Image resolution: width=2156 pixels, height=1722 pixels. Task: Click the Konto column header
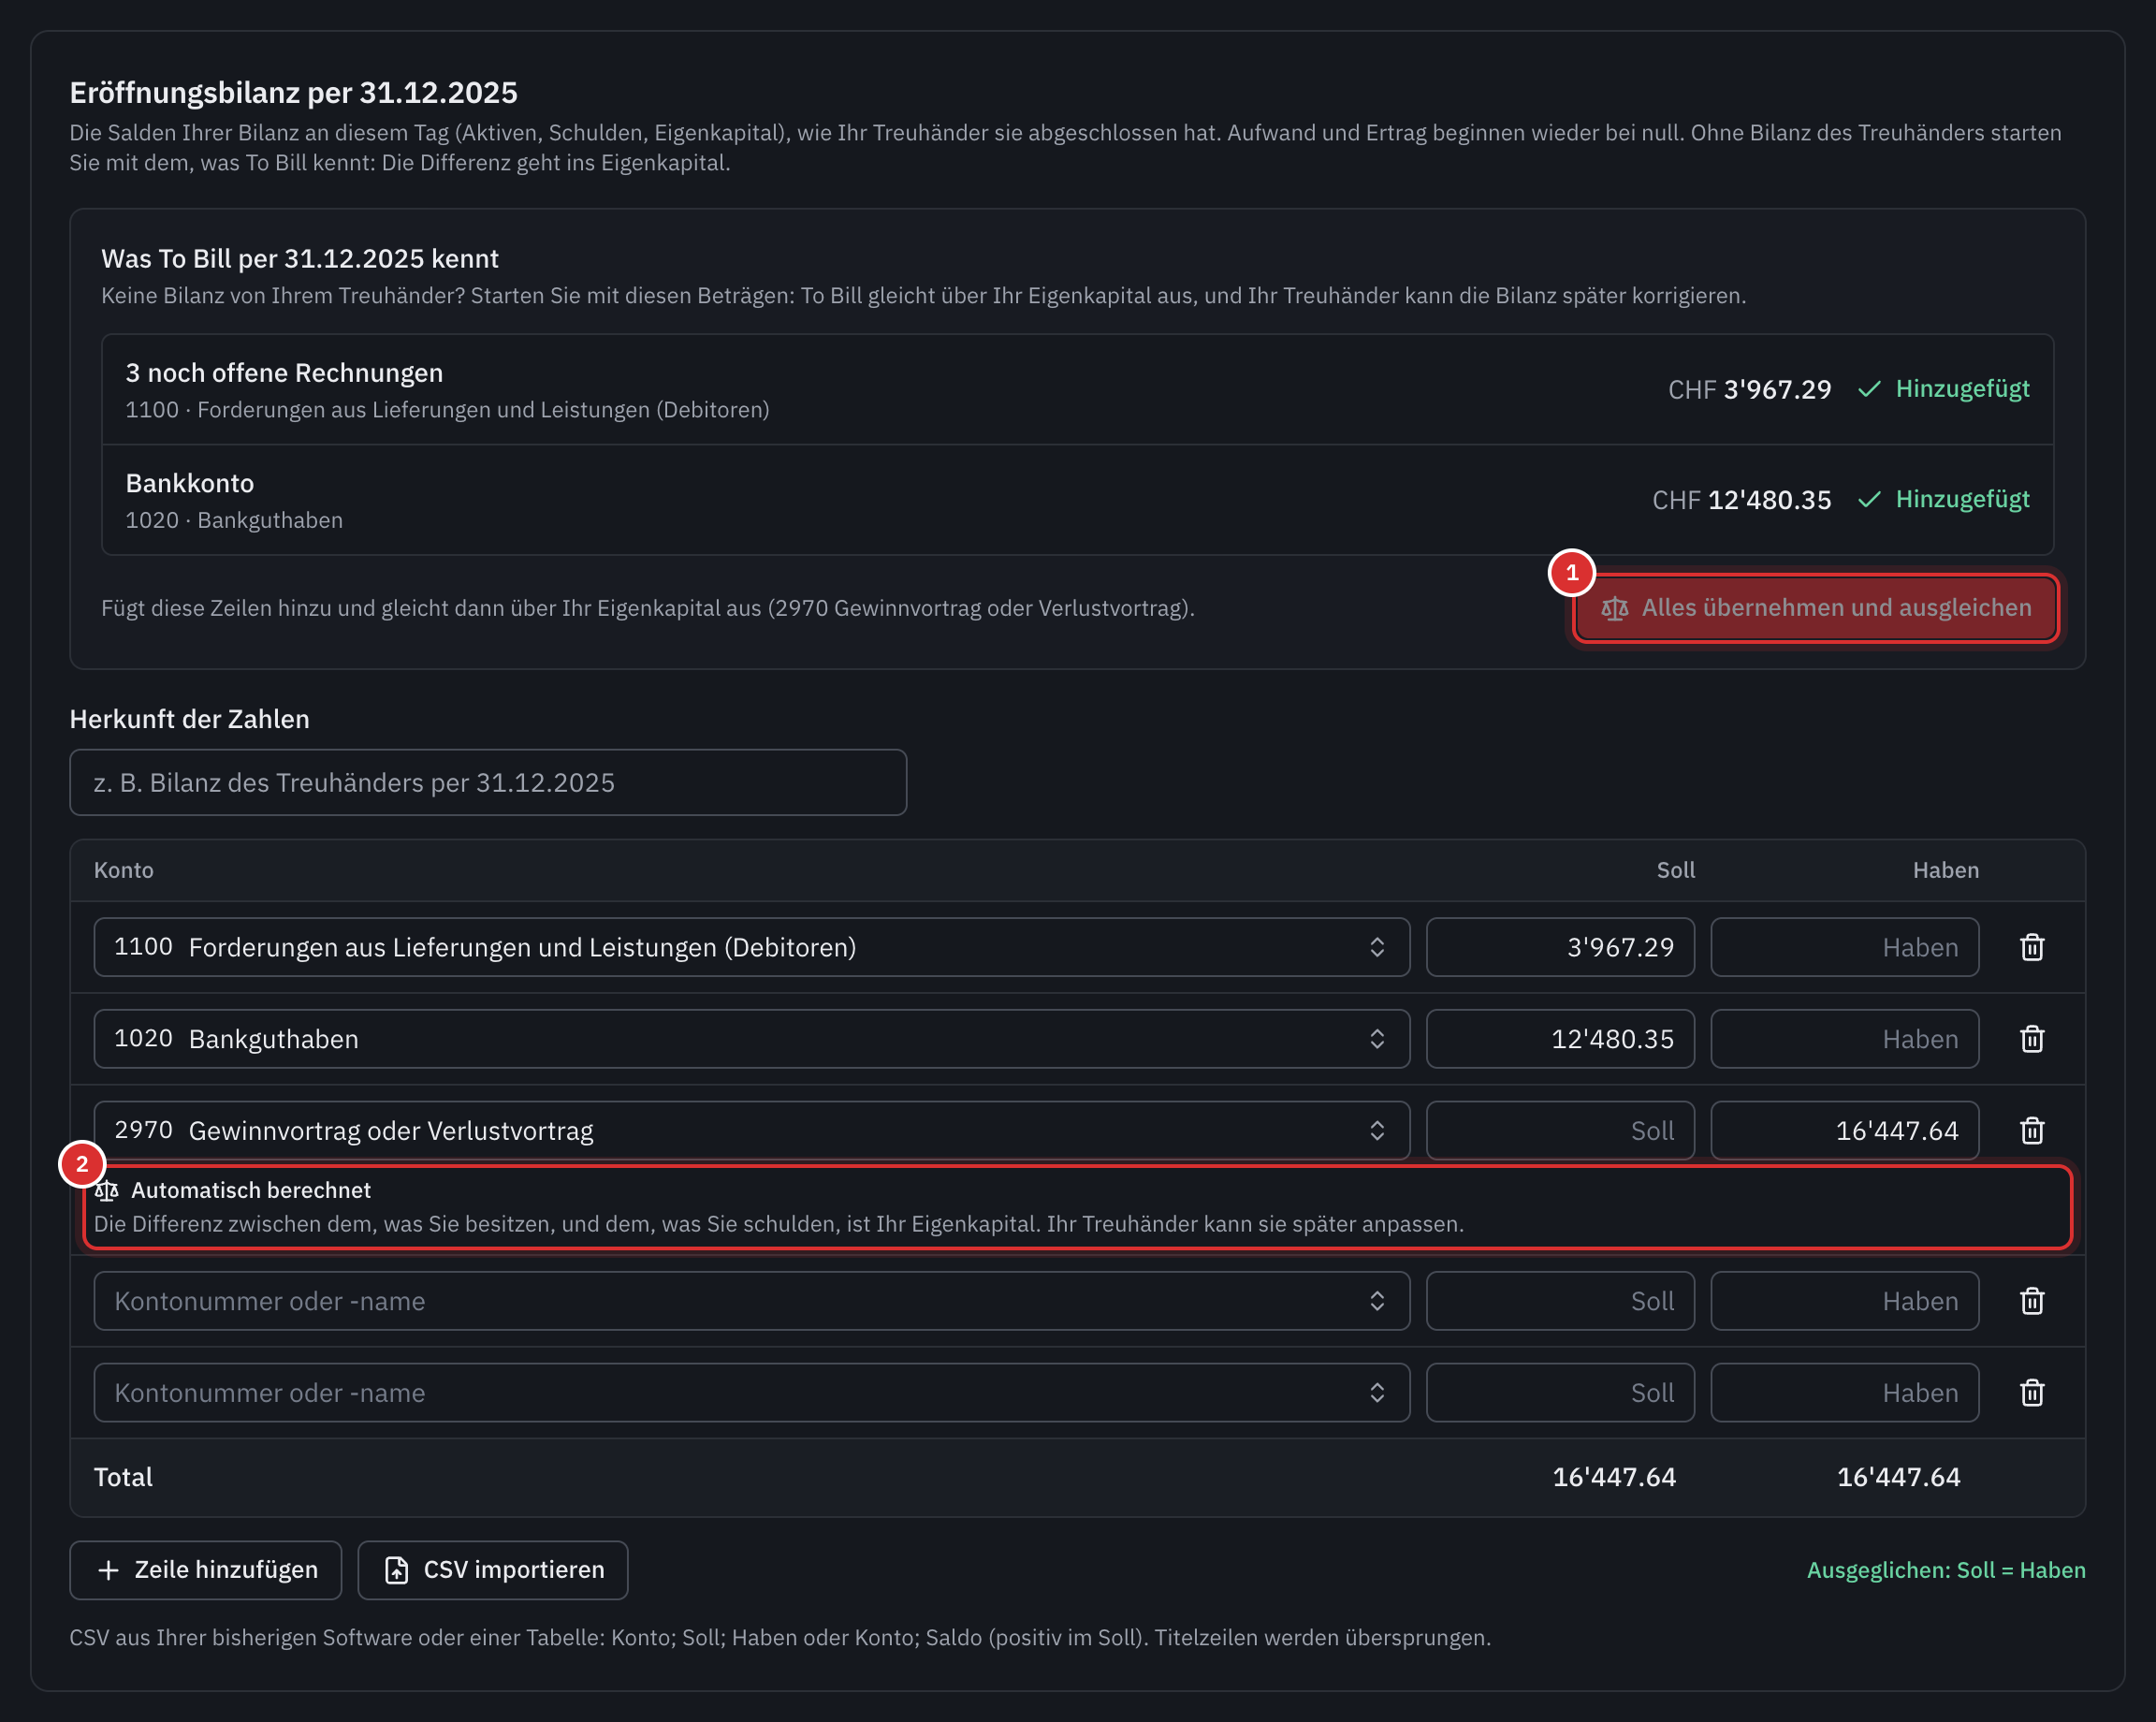coord(124,870)
